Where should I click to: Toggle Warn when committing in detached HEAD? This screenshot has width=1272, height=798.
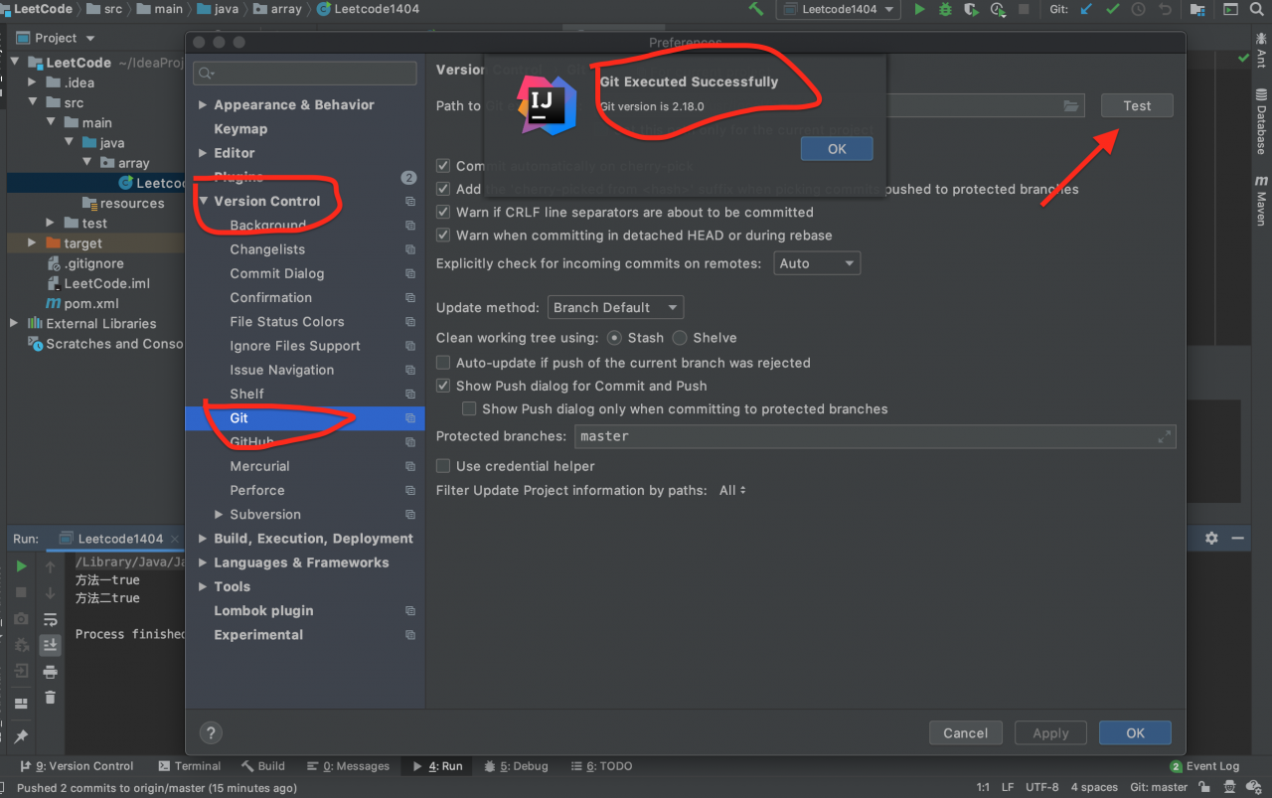(x=444, y=236)
